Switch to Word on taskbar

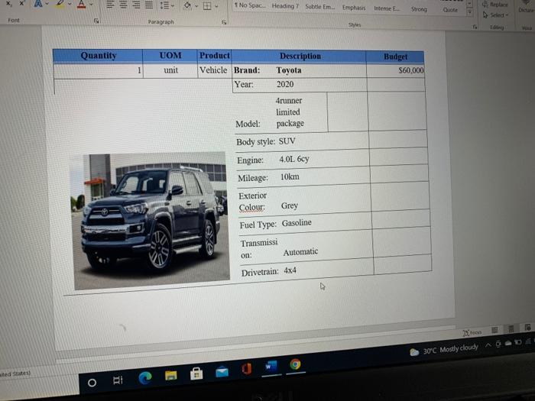(x=271, y=367)
